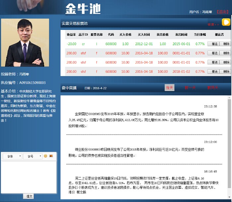Click the 代码 column header

pos(111,35)
